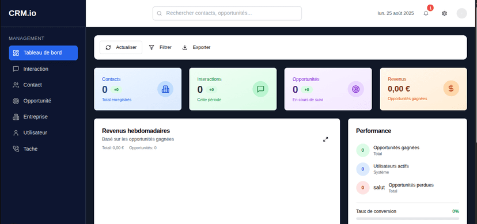Click Basé sur les opportunités gagnées subtitle

pos(138,139)
